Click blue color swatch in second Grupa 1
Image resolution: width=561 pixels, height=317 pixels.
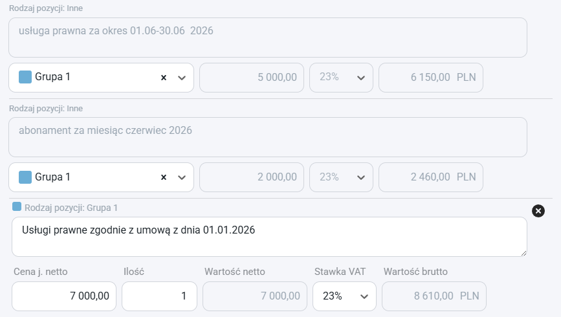(25, 177)
